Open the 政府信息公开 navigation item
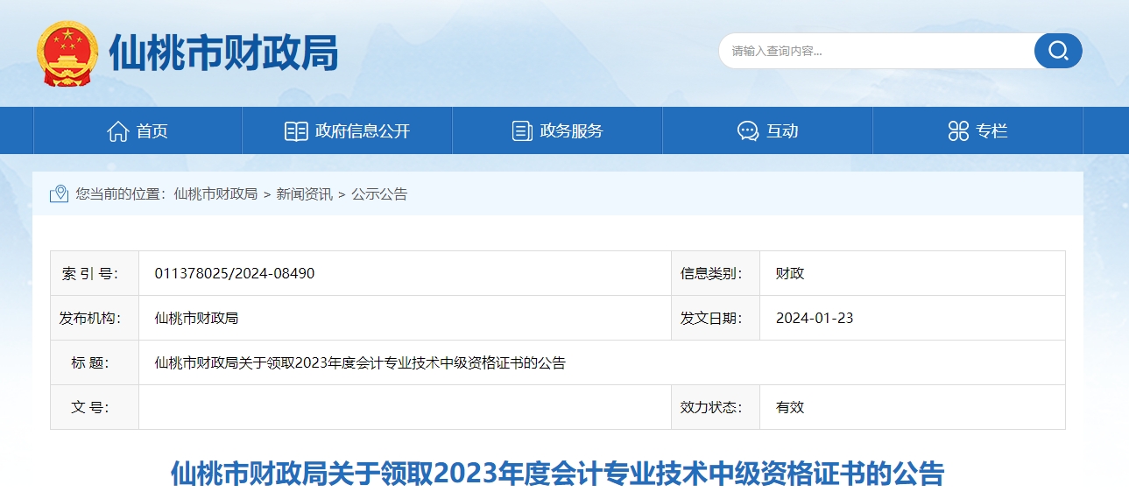 click(362, 131)
